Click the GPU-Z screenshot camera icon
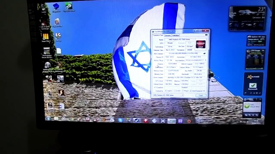This screenshot has height=154, width=275. coord(206,35)
